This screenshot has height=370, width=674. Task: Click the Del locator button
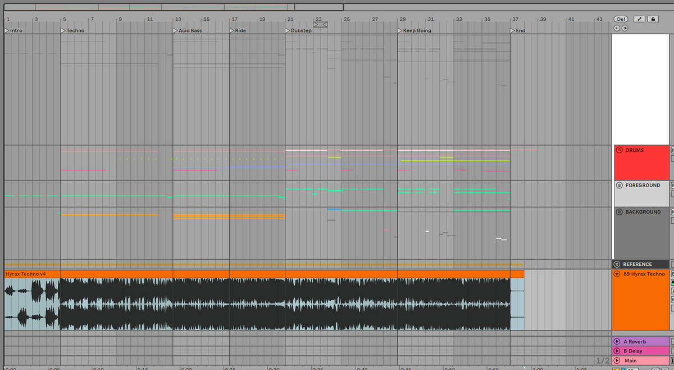(621, 19)
